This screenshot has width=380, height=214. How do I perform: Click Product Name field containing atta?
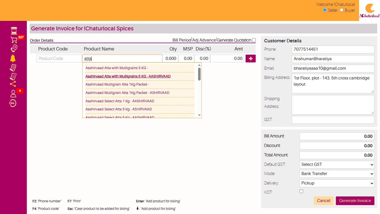(122, 59)
